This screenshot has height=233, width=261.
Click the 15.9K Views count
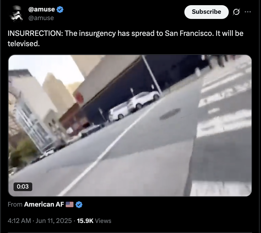94,221
